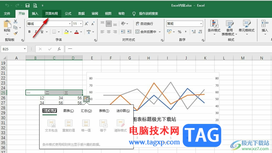
Task: Open the borders dropdown arrow
Action: click(x=59, y=32)
